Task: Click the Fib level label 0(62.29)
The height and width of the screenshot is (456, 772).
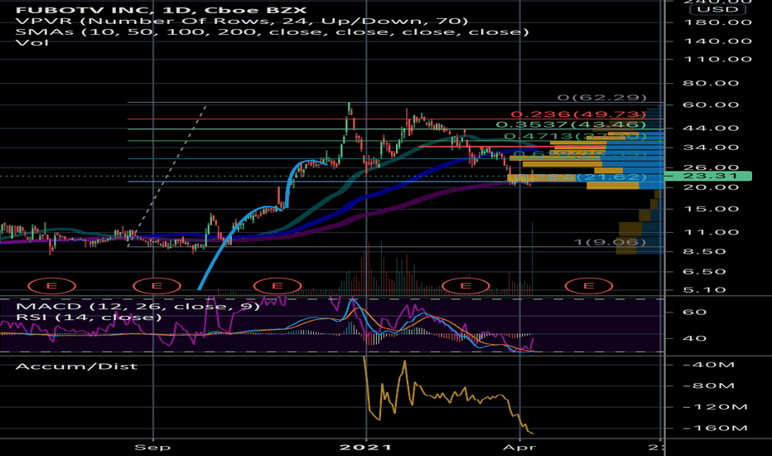Action: 602,98
